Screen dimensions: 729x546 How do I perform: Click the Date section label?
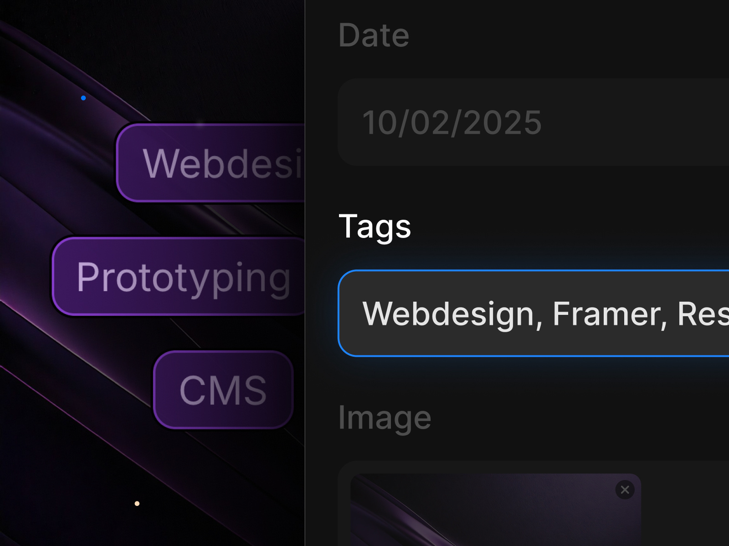coord(374,35)
